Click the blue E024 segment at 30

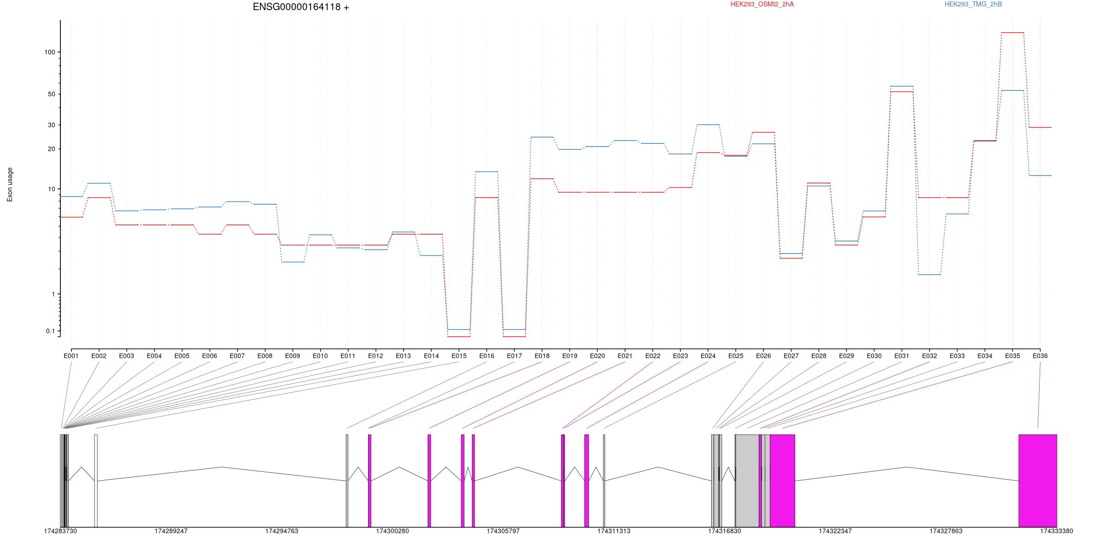coord(708,124)
